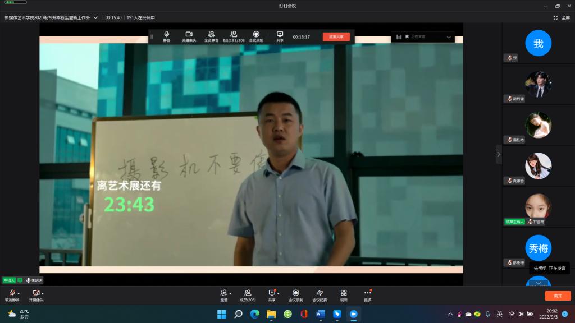
Task: Open the 成员(206) members list
Action: [x=247, y=293]
